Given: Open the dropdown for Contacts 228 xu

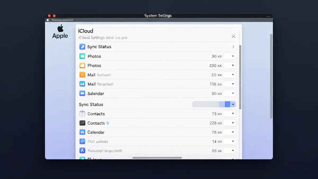Looking at the screenshot, I should 229,123.
